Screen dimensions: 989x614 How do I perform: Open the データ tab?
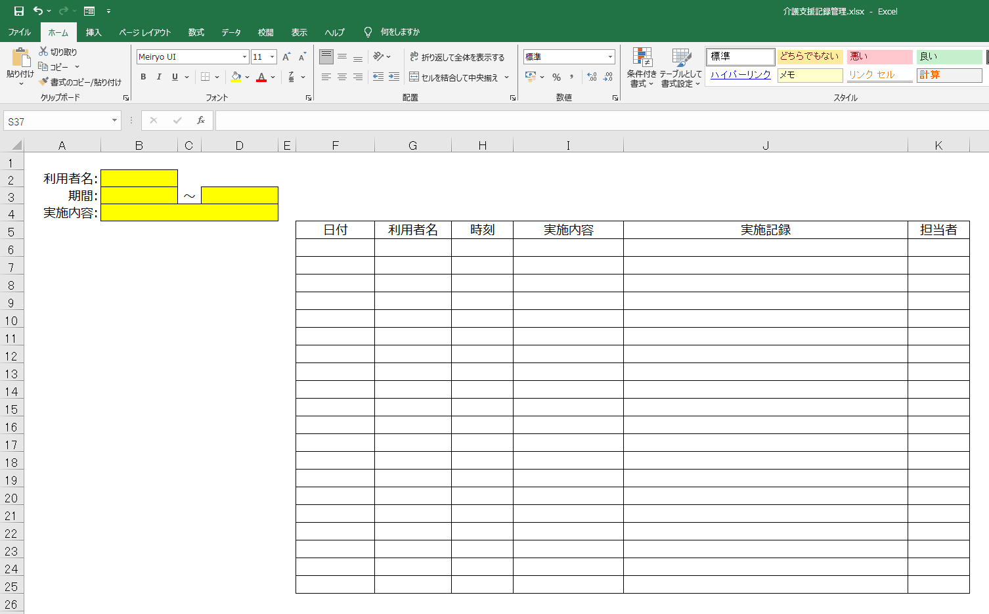coord(231,32)
